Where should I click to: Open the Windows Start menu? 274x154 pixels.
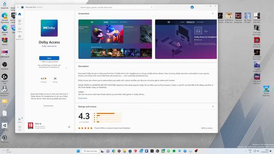(x=78, y=151)
